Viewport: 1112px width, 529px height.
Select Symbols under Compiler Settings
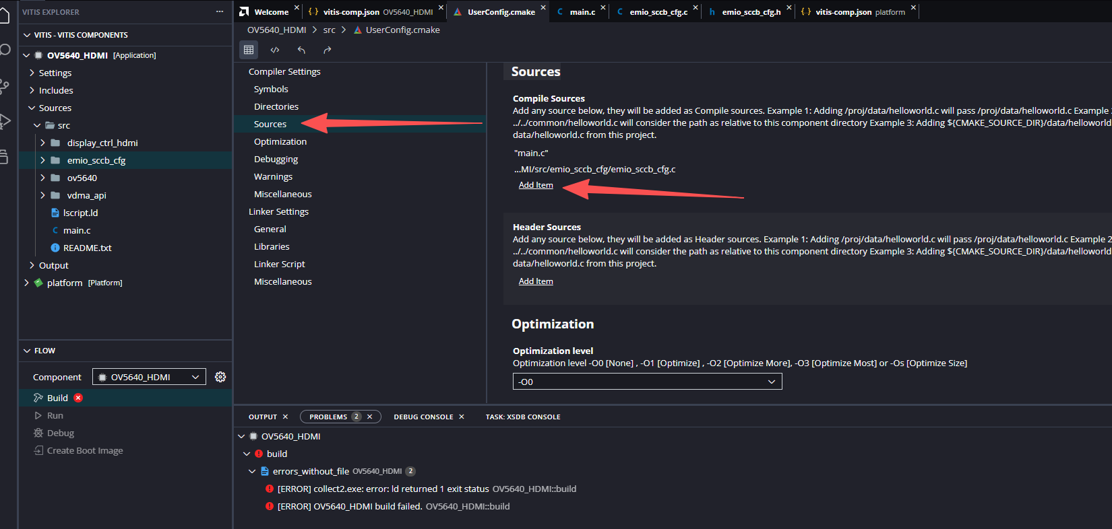pos(271,89)
